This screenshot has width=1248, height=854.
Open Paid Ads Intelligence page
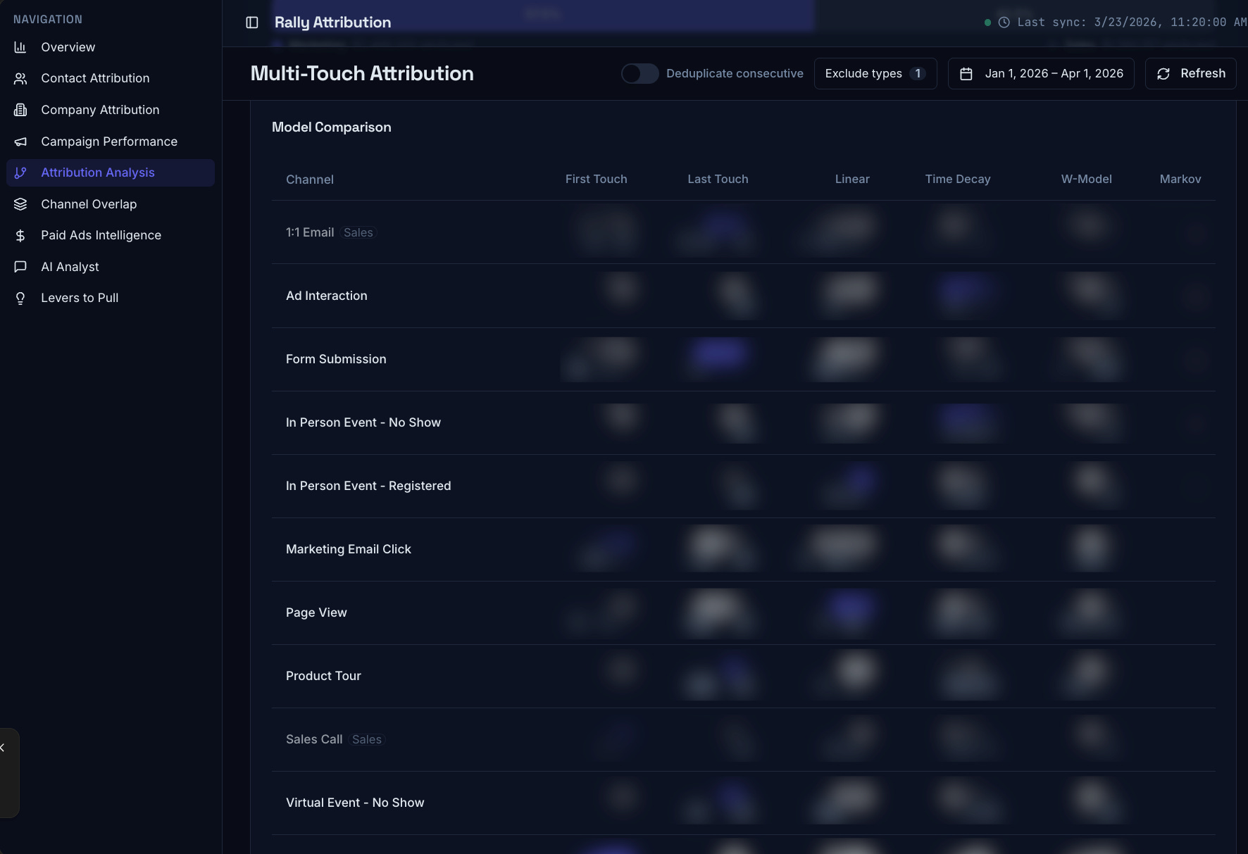(x=111, y=235)
